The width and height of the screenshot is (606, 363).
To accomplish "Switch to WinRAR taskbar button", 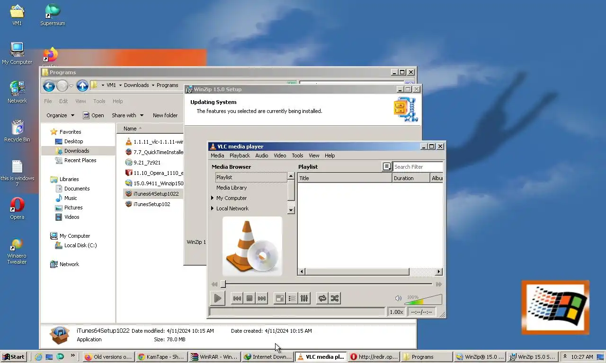I will [x=214, y=357].
